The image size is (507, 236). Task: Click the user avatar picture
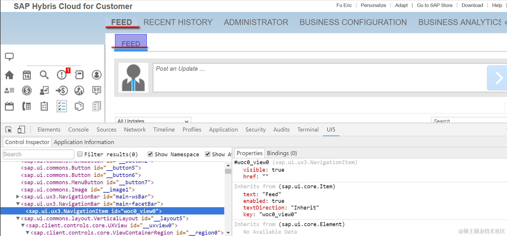[x=133, y=78]
